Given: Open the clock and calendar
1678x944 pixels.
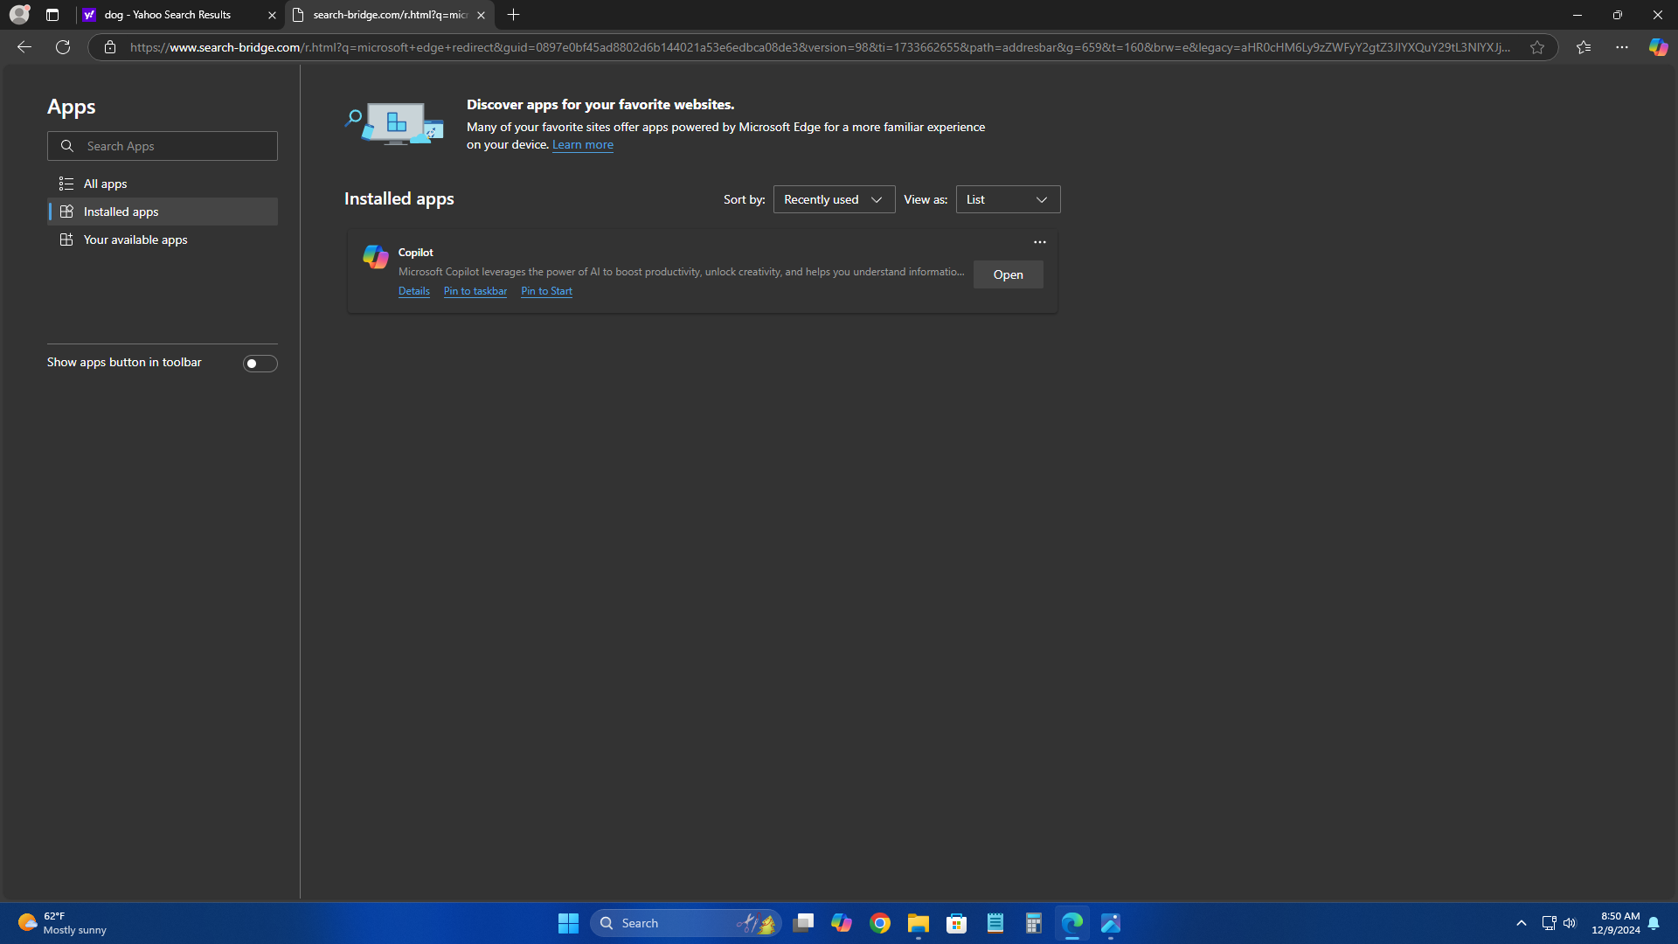Looking at the screenshot, I should [1615, 923].
